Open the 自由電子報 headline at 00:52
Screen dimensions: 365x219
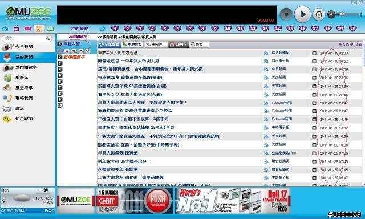point(128,61)
